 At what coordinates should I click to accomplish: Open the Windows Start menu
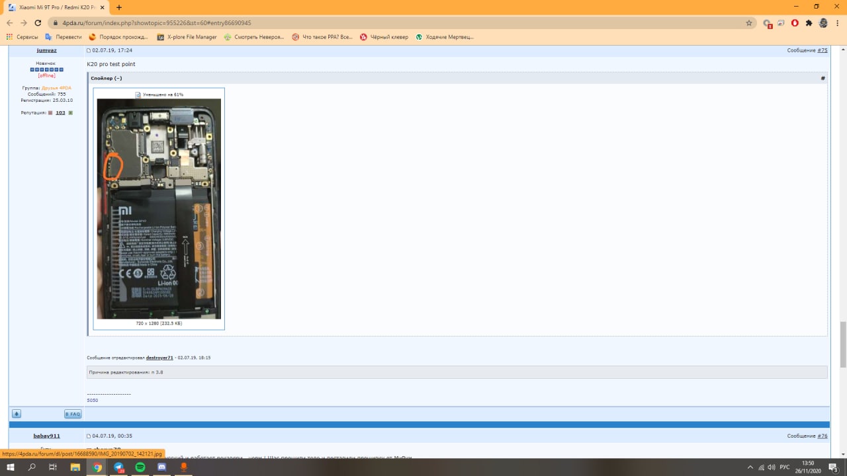coord(11,467)
